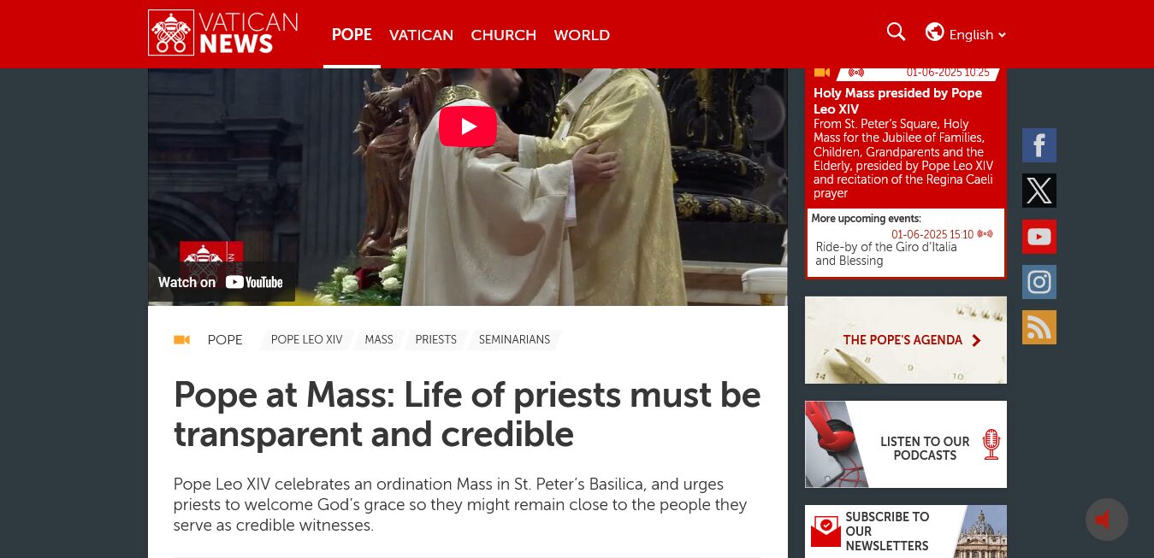Toggle the audio speaker button
This screenshot has height=558, width=1154.
pyautogui.click(x=1106, y=520)
